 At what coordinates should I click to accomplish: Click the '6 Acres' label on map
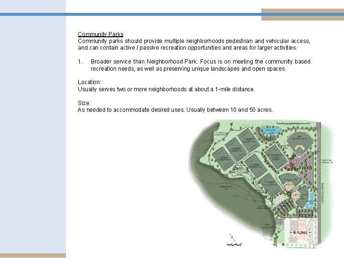(301, 232)
